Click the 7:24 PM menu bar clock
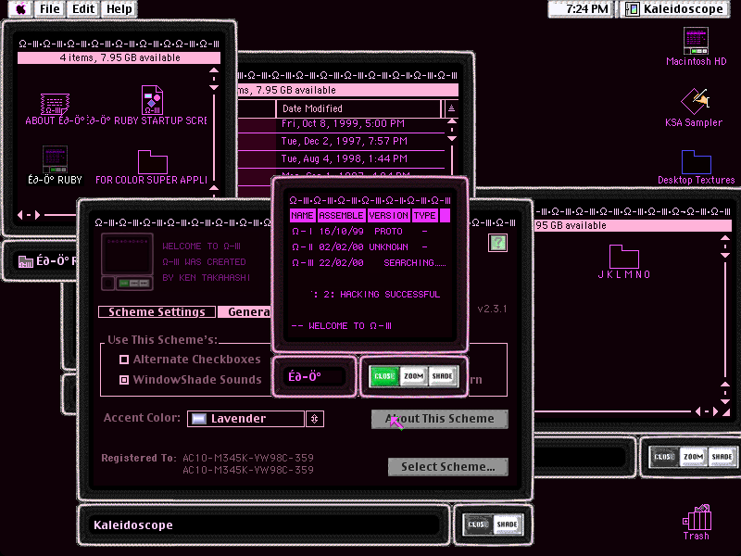Viewport: 741px width, 556px height. pos(586,9)
